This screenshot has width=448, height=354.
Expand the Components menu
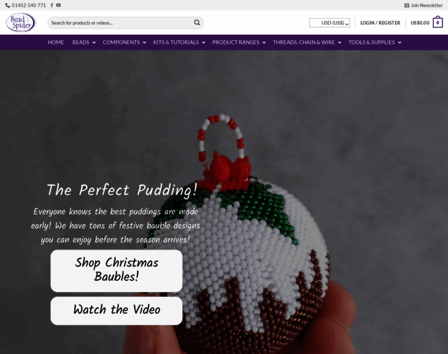[124, 42]
